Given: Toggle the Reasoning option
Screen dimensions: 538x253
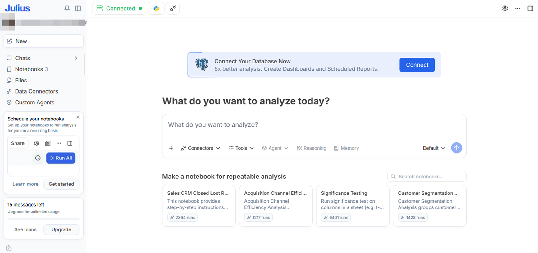Looking at the screenshot, I should click(x=312, y=148).
